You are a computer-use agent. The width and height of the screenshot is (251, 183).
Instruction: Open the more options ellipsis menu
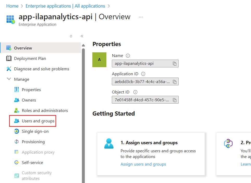click(x=141, y=17)
